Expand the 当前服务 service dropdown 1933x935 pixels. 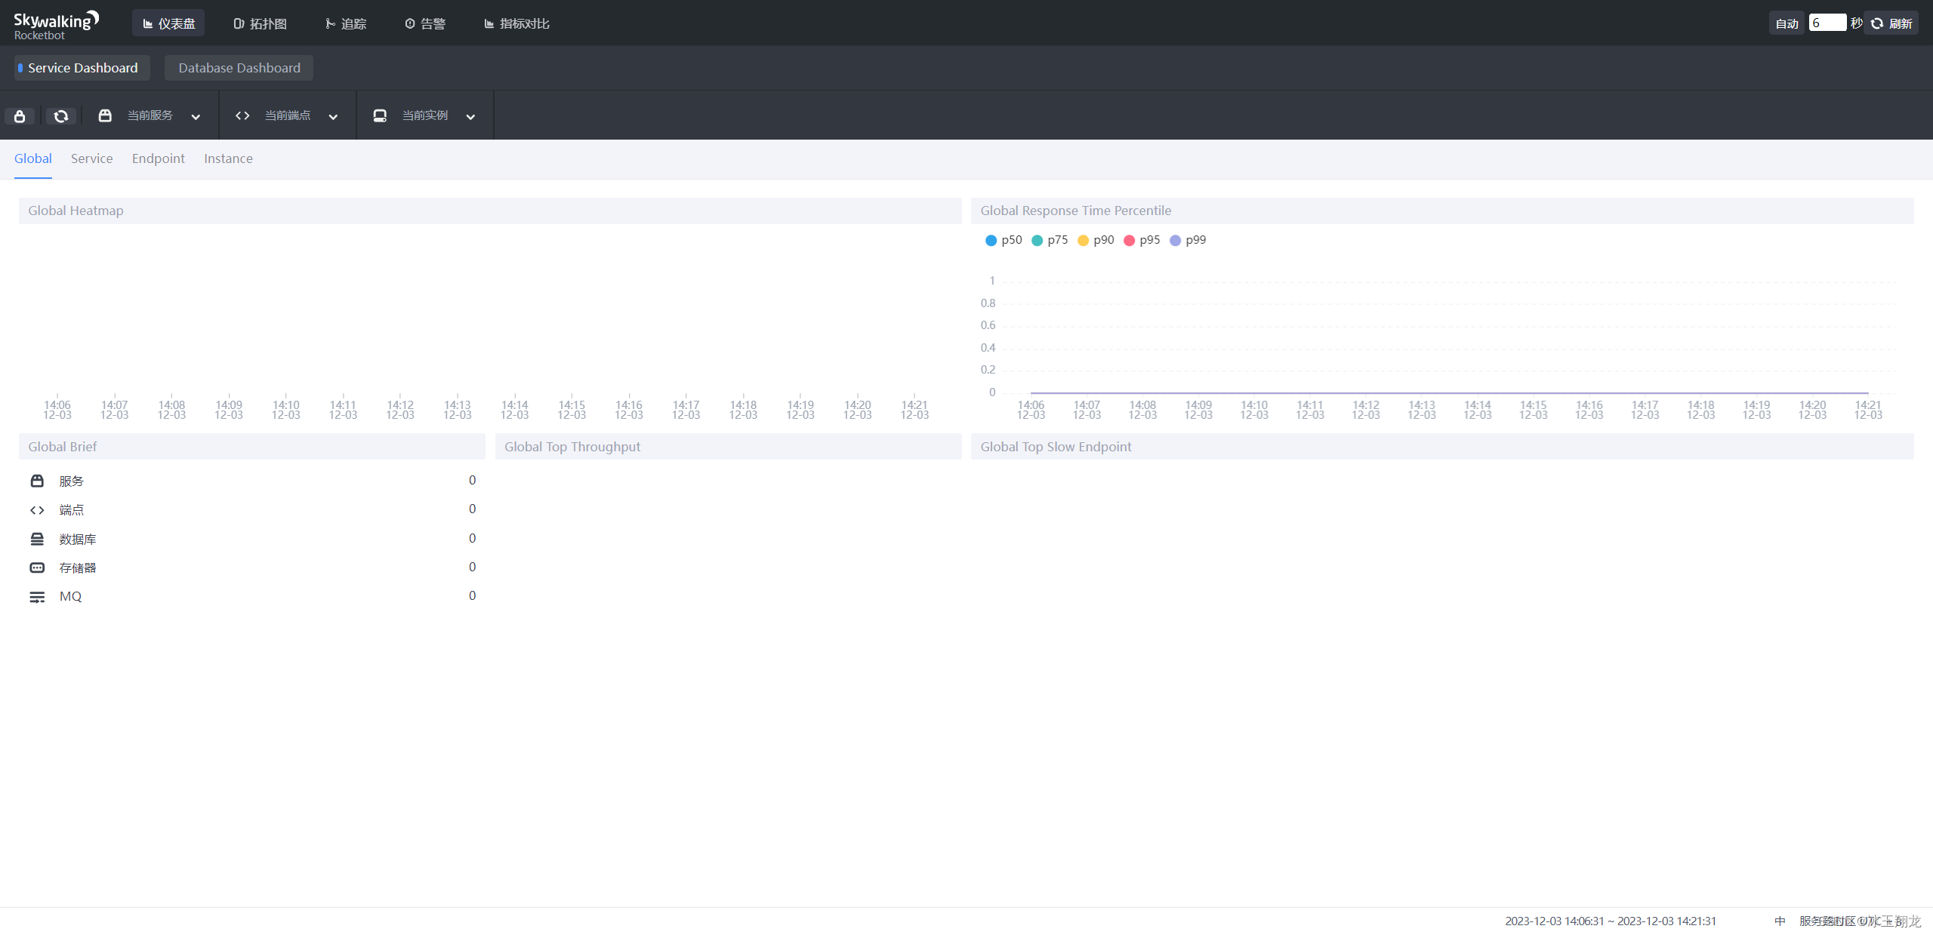pyautogui.click(x=150, y=115)
